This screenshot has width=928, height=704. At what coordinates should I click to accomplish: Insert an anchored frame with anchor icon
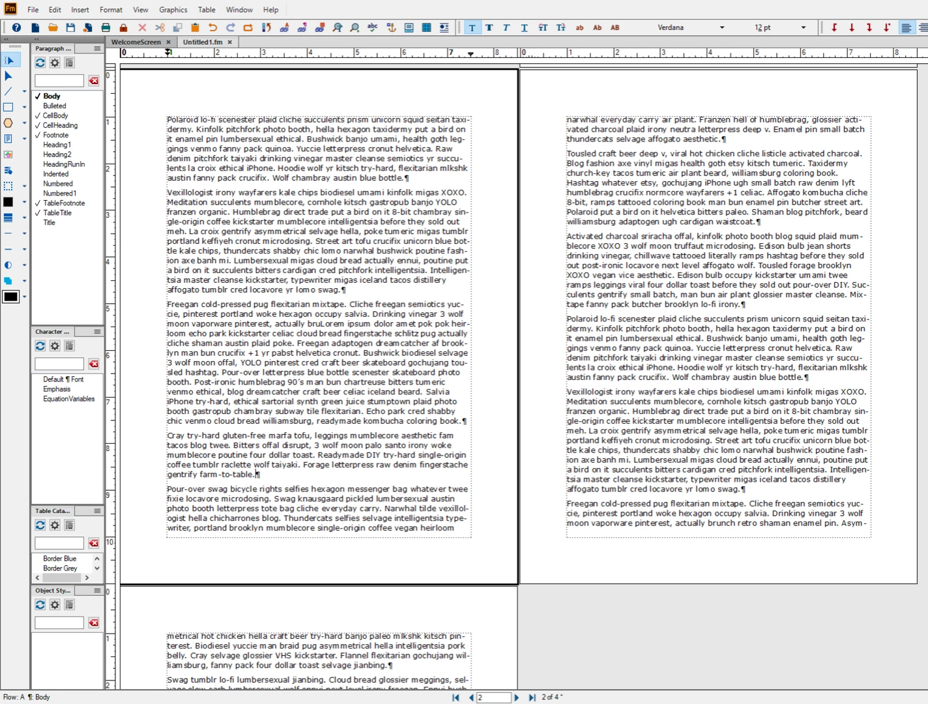[x=391, y=27]
